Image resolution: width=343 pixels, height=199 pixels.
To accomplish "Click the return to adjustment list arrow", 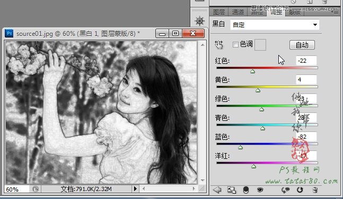I will coord(217,190).
